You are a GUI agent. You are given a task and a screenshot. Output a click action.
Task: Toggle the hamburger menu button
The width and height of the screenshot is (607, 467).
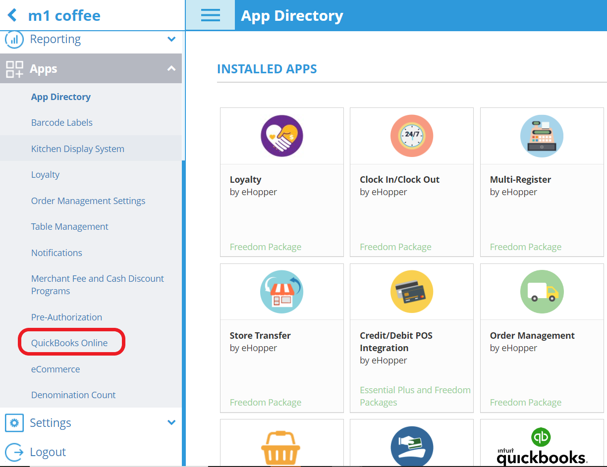coord(210,15)
